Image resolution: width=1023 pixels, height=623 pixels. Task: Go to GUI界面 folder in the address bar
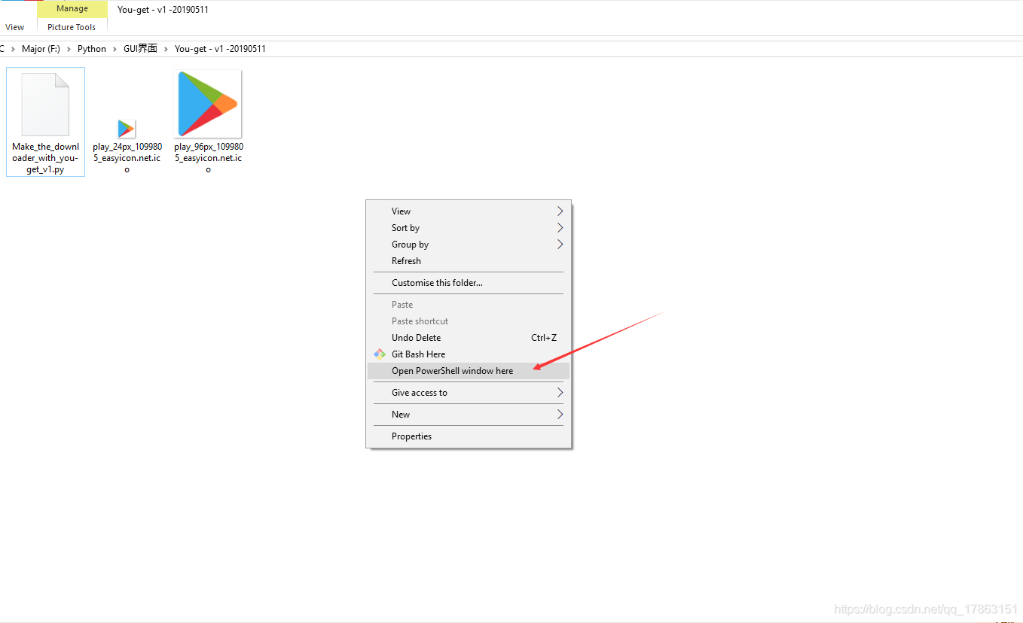pos(140,49)
